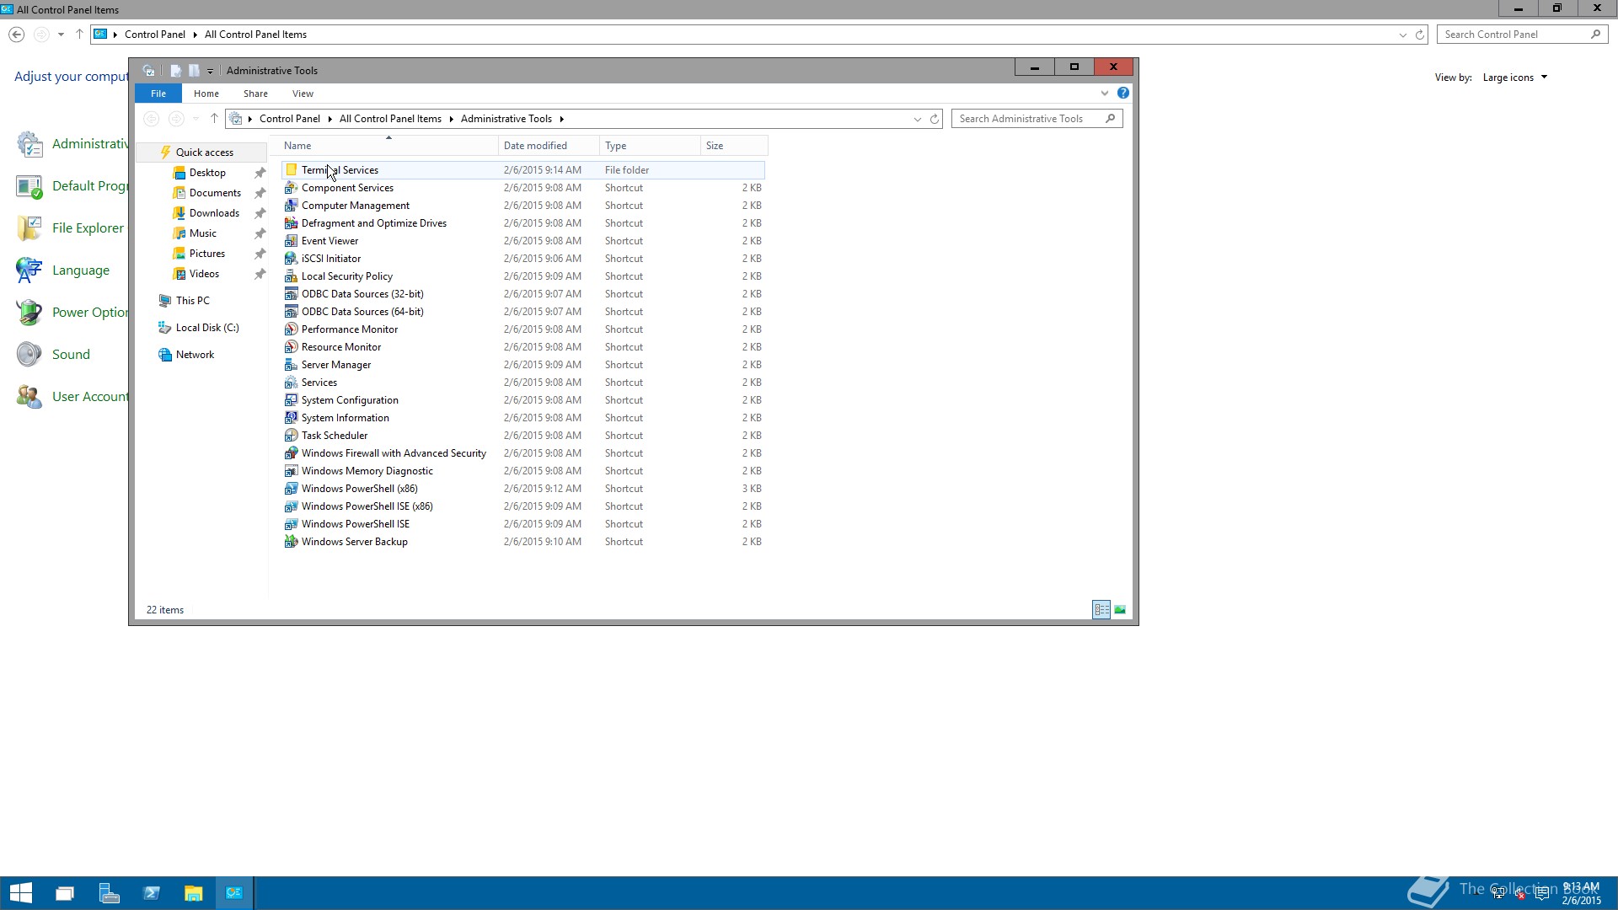Image resolution: width=1618 pixels, height=910 pixels.
Task: Open File Explorer from the taskbar
Action: coord(194,893)
